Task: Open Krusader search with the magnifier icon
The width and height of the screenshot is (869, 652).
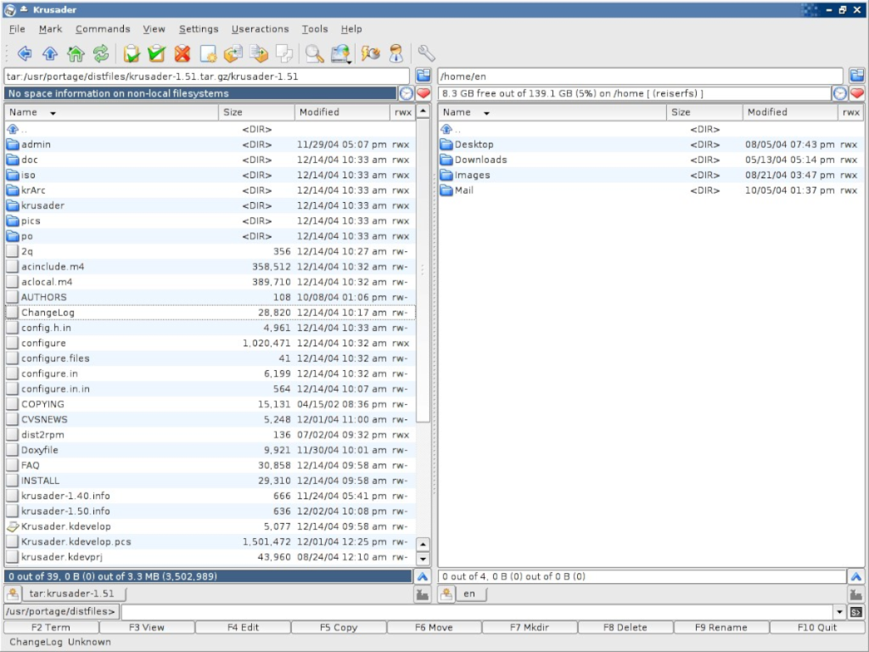Action: [x=314, y=54]
